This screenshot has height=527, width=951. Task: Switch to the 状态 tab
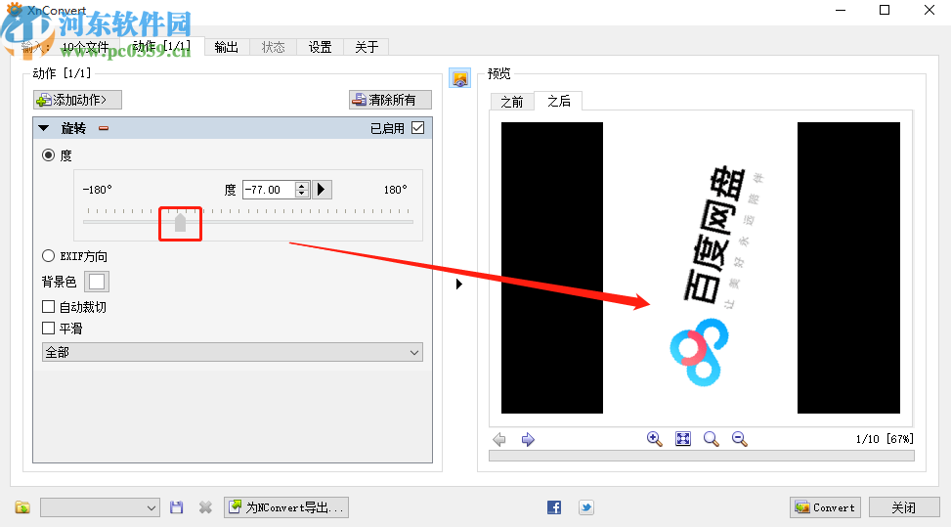tap(273, 47)
